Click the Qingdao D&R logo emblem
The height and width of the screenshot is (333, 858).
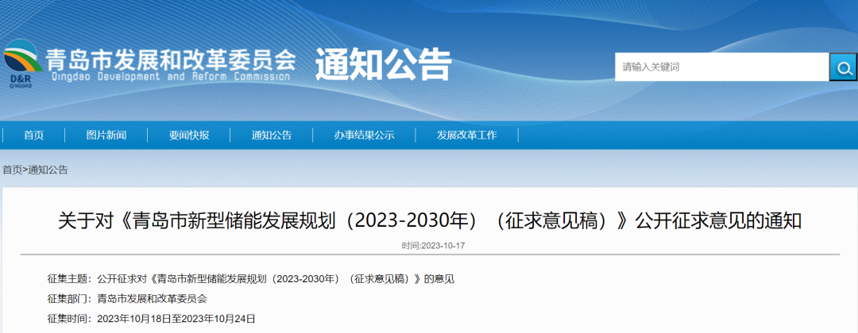pos(22,63)
